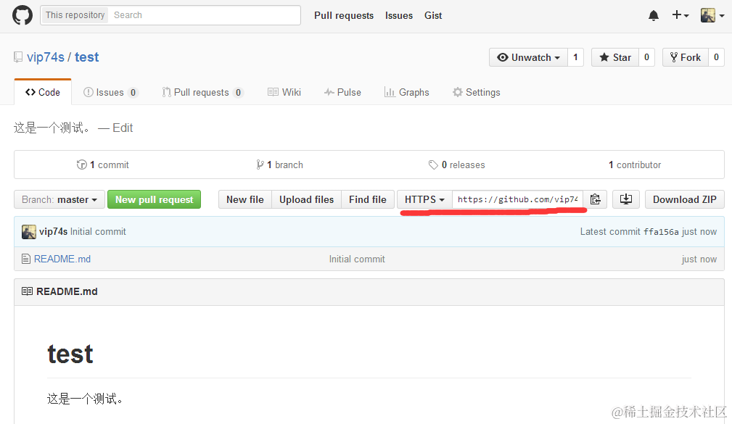View the watchers count 1
This screenshot has width=732, height=424.
(x=575, y=57)
